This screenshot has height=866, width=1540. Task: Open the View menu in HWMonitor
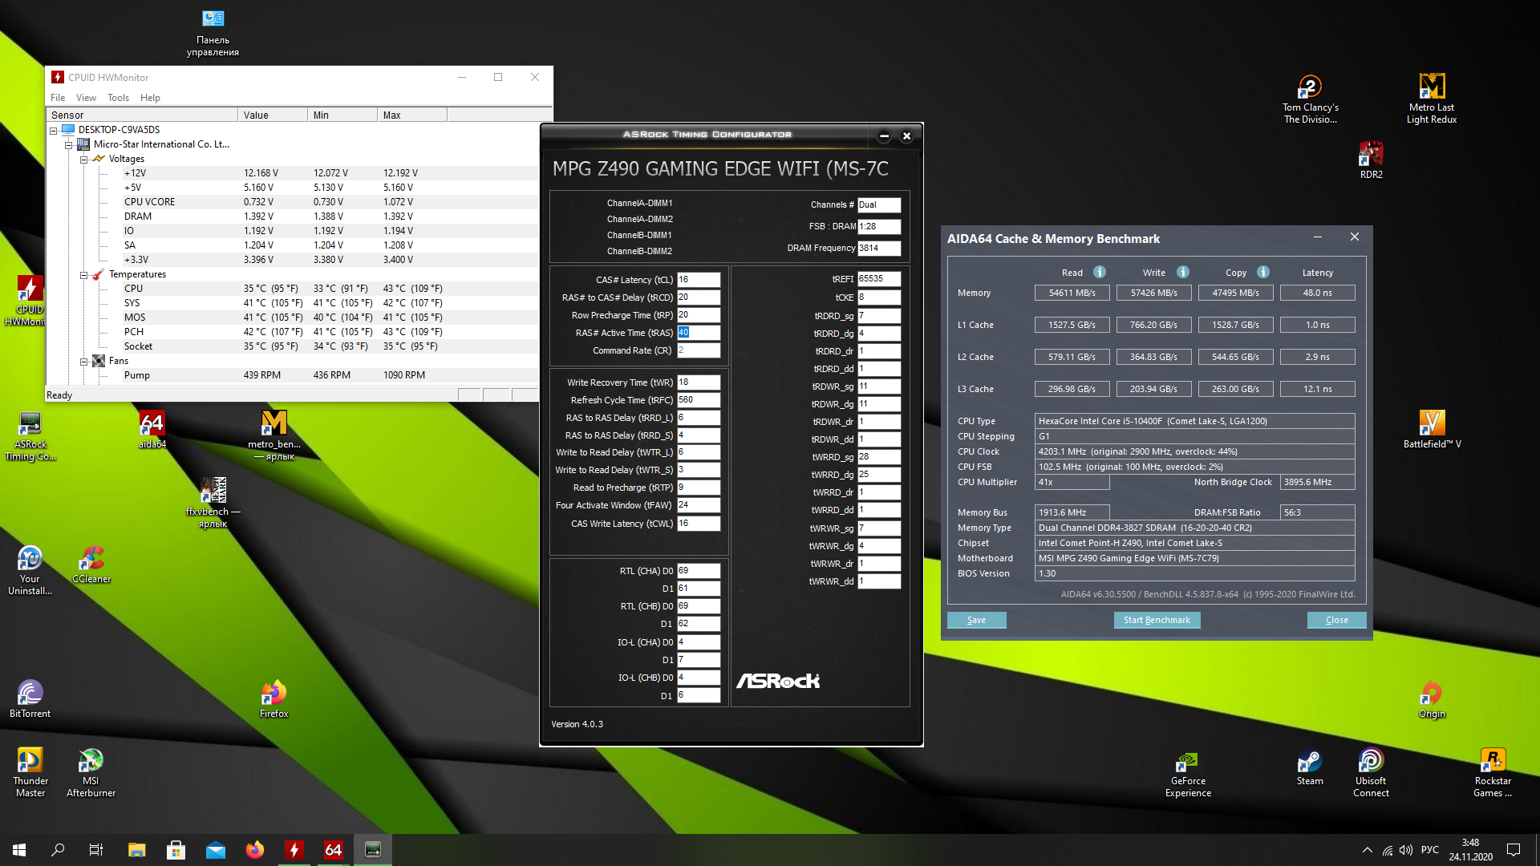click(86, 98)
